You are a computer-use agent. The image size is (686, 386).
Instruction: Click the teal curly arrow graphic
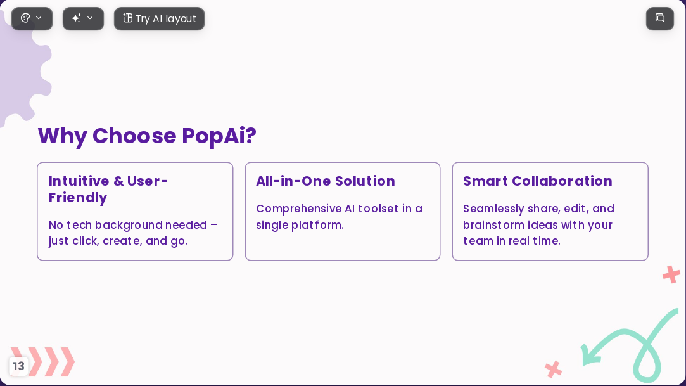coord(630,345)
